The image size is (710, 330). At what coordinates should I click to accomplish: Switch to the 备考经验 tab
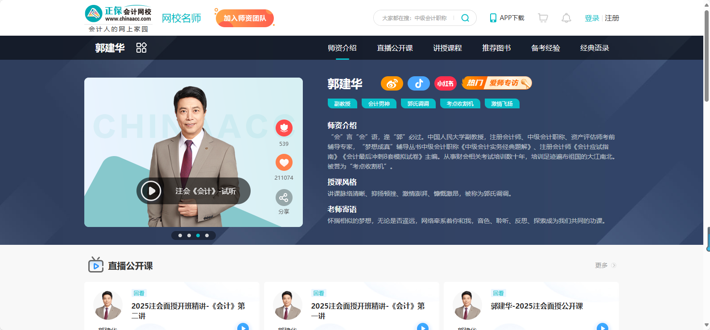point(545,48)
